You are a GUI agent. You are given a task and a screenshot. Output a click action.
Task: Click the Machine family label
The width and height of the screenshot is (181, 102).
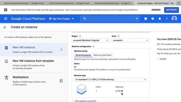point(81,51)
